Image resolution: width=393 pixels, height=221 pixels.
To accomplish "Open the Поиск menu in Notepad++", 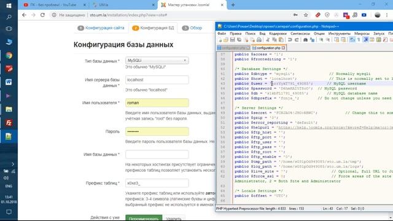I will [x=250, y=33].
